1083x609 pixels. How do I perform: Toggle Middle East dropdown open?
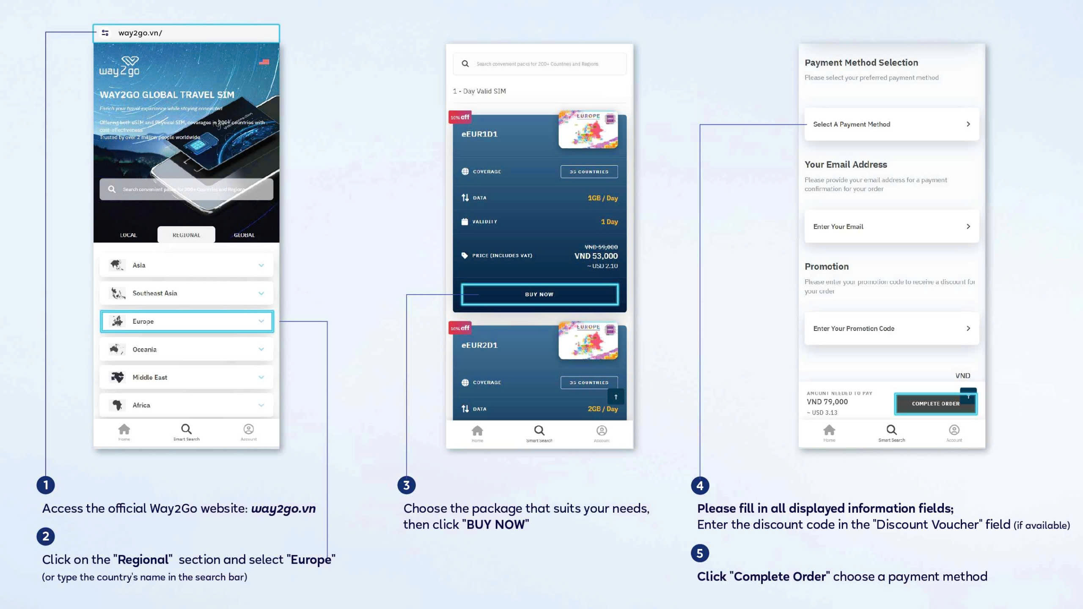(x=261, y=377)
